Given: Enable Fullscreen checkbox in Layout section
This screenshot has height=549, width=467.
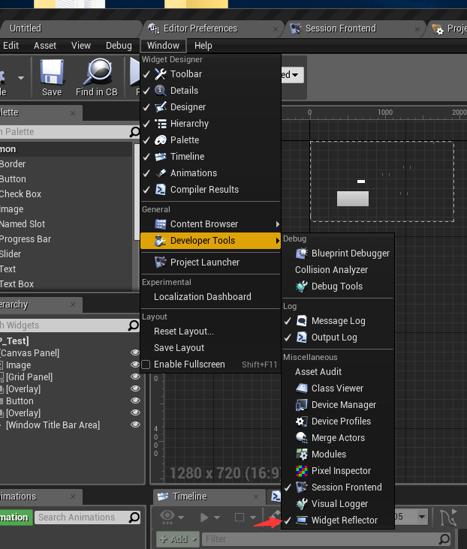Looking at the screenshot, I should 146,364.
